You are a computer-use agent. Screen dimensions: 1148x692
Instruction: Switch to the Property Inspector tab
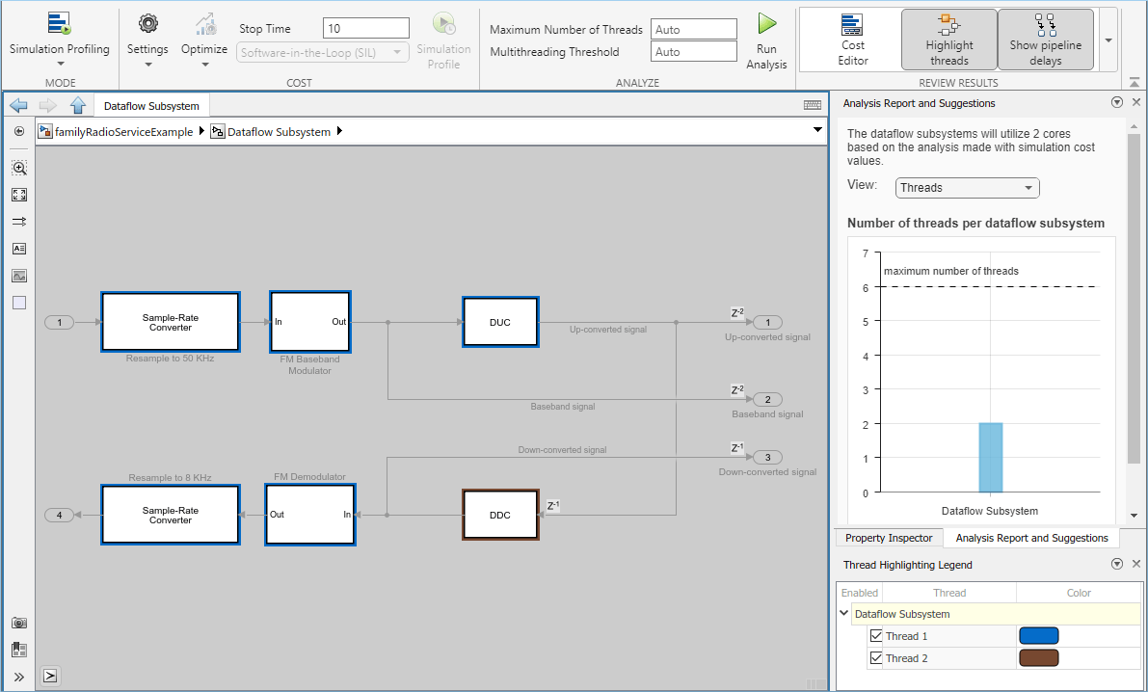tap(889, 538)
